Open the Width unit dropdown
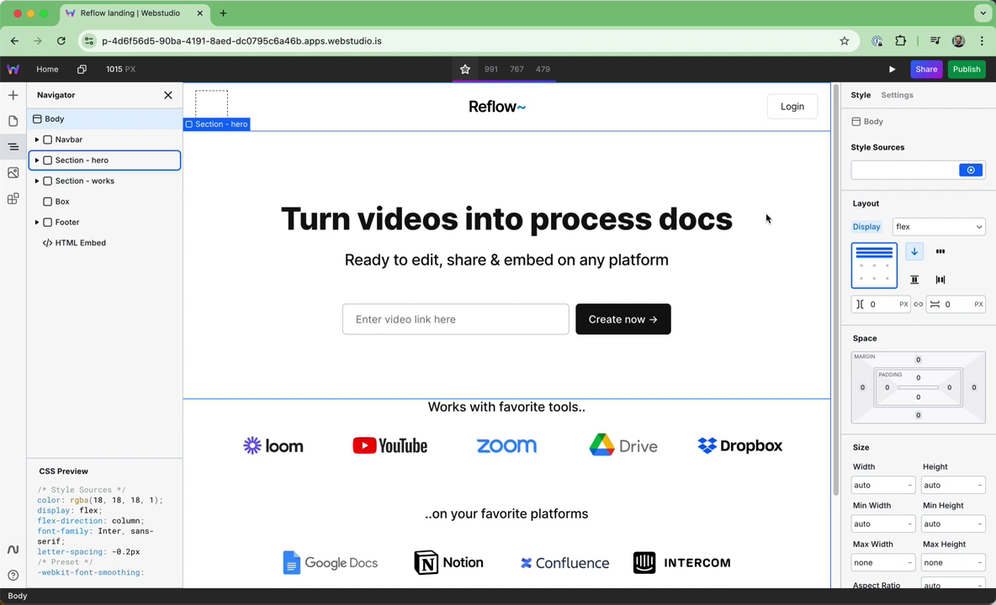This screenshot has height=605, width=996. [x=909, y=485]
